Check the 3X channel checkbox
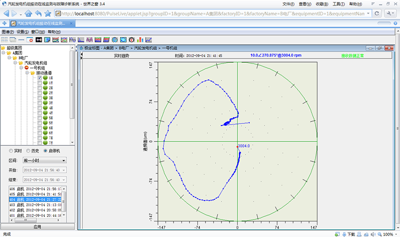Image resolution: width=400 pixels, height=237 pixels. 39,97
